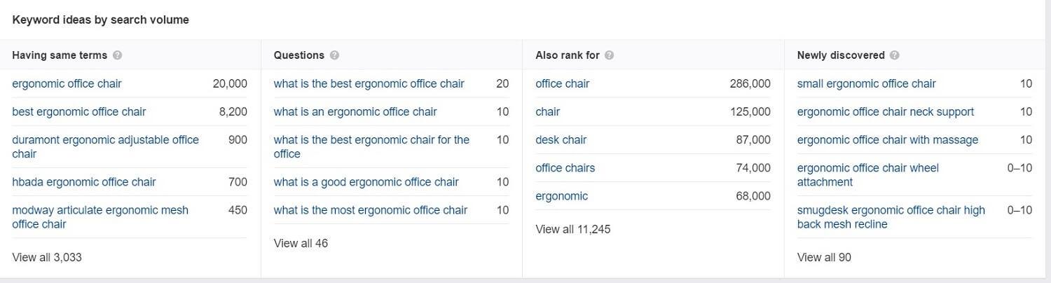Open duramont ergonomic adjustable office chair keyword

point(105,146)
